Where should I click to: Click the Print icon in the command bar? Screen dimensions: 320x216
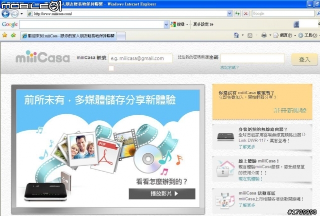pos(264,35)
